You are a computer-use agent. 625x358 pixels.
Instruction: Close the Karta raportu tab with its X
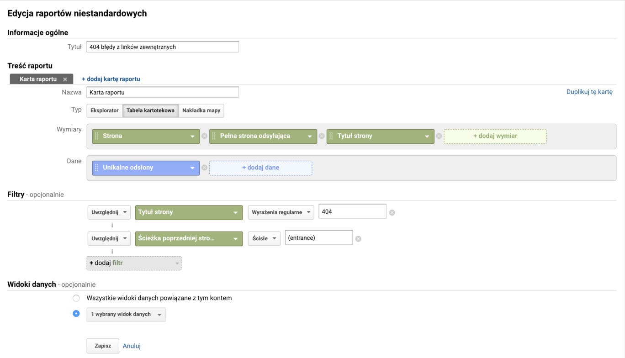[65, 79]
